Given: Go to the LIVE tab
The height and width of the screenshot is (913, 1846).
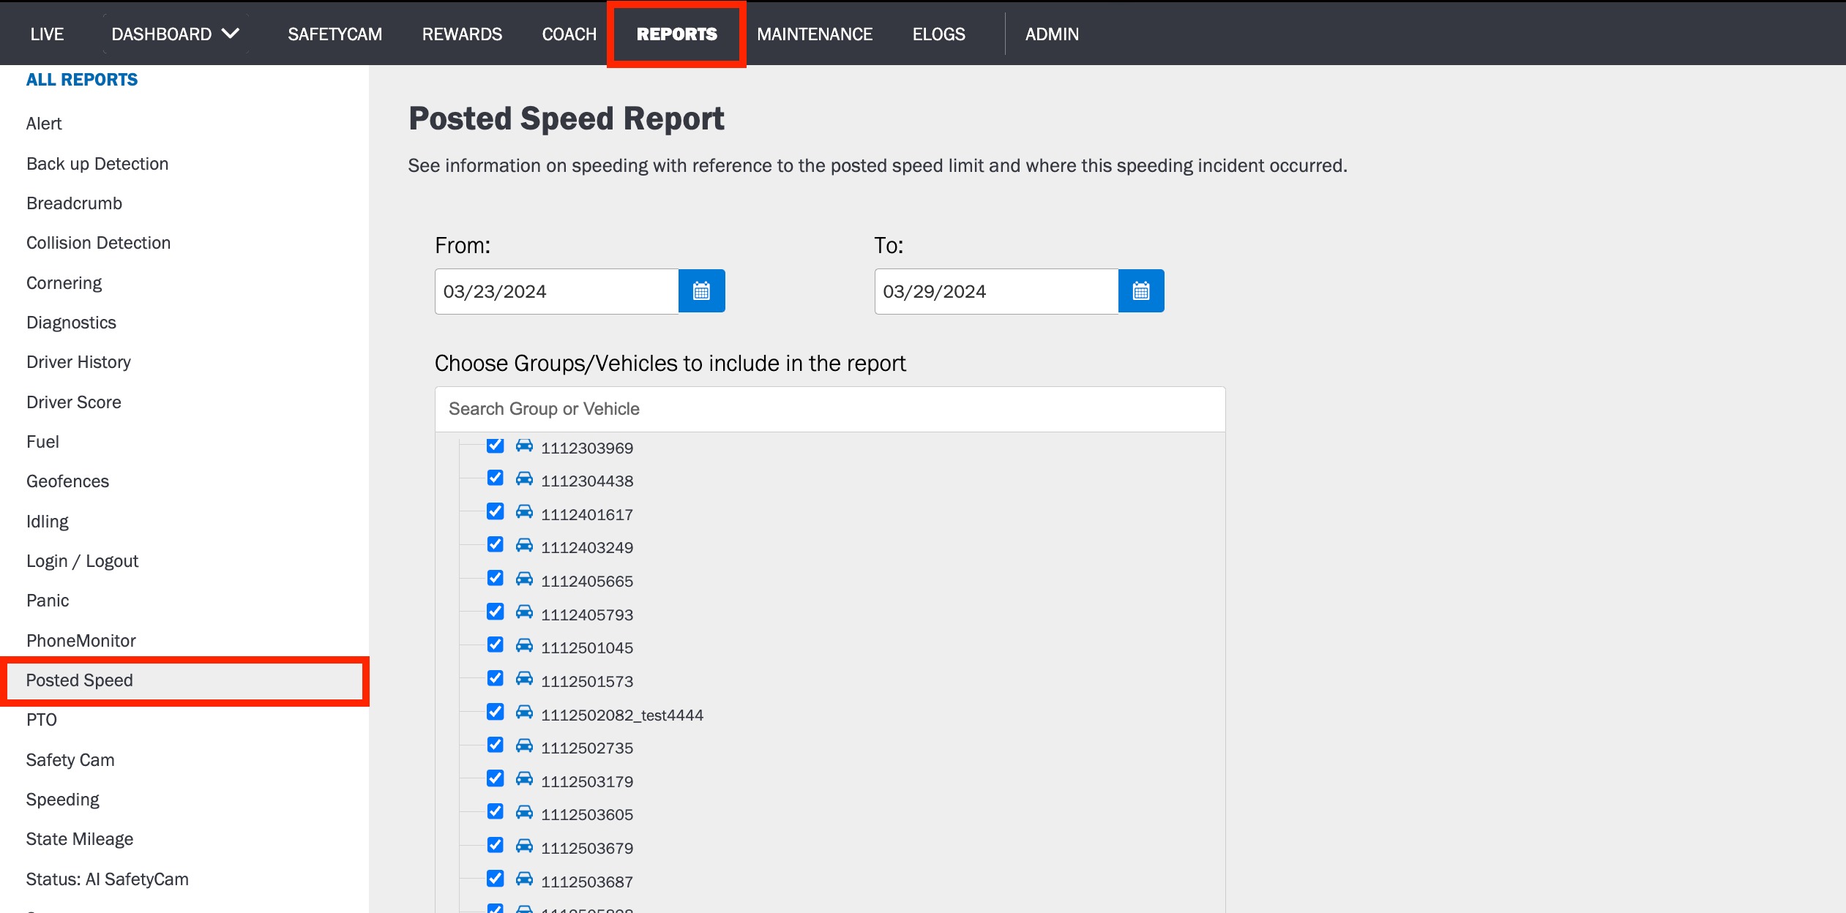Looking at the screenshot, I should (47, 34).
